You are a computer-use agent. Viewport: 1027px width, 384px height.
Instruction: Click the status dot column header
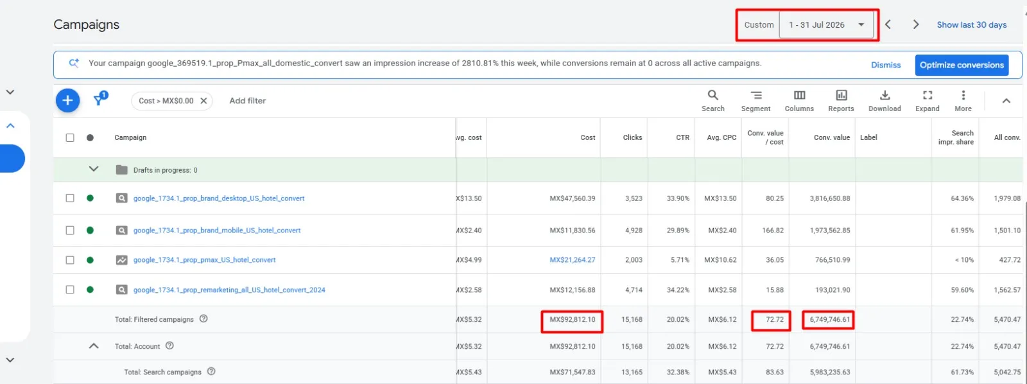pyautogui.click(x=90, y=137)
